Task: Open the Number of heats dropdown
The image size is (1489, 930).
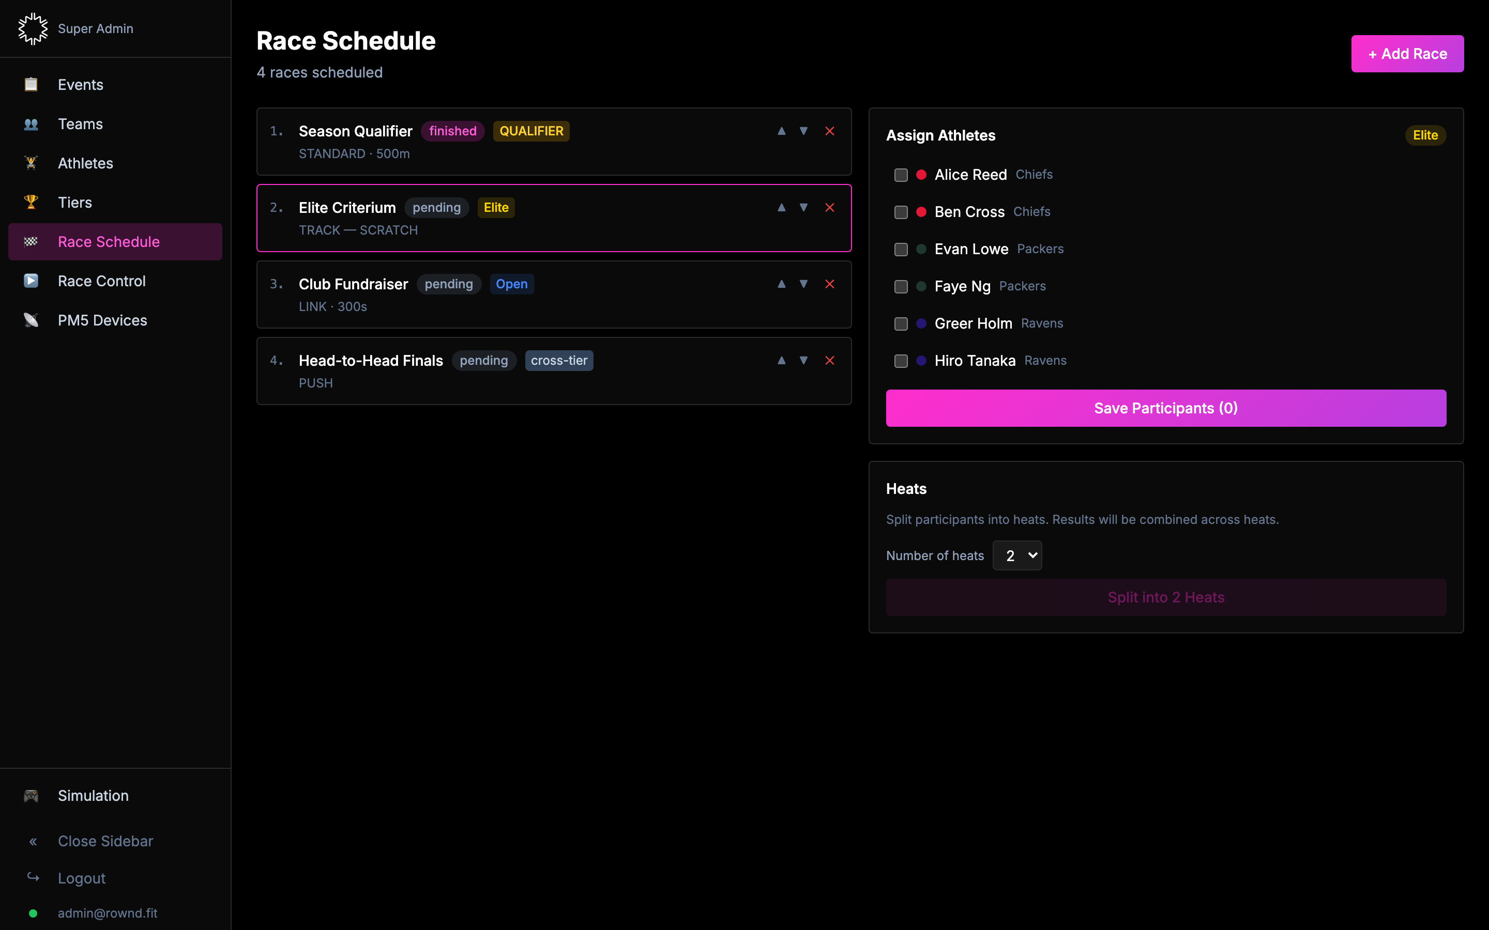Action: 1017,555
